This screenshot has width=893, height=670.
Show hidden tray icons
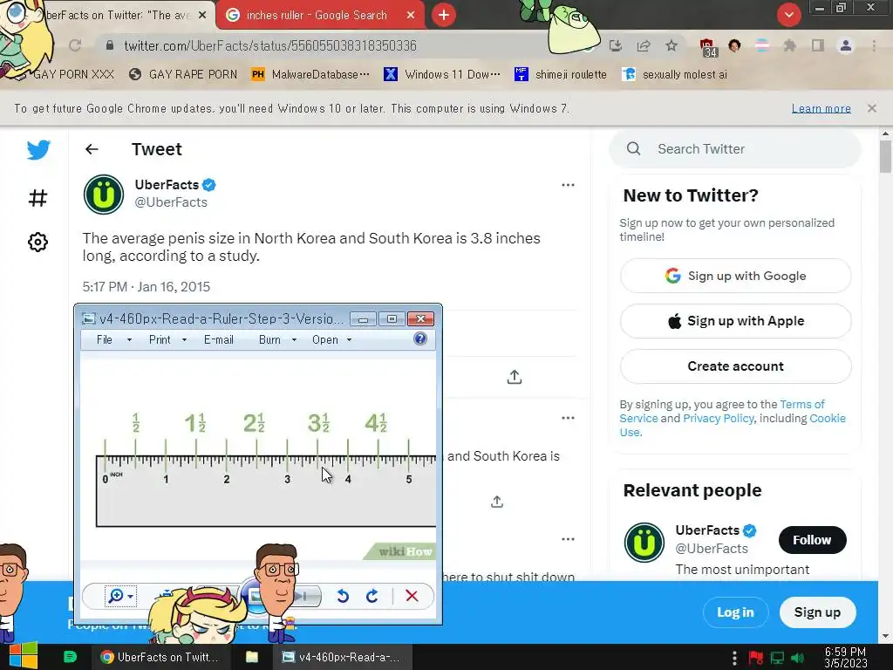coord(734,658)
